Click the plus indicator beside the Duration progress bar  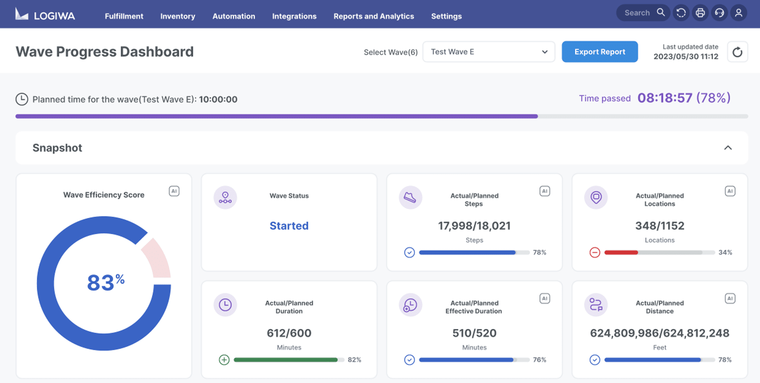224,360
